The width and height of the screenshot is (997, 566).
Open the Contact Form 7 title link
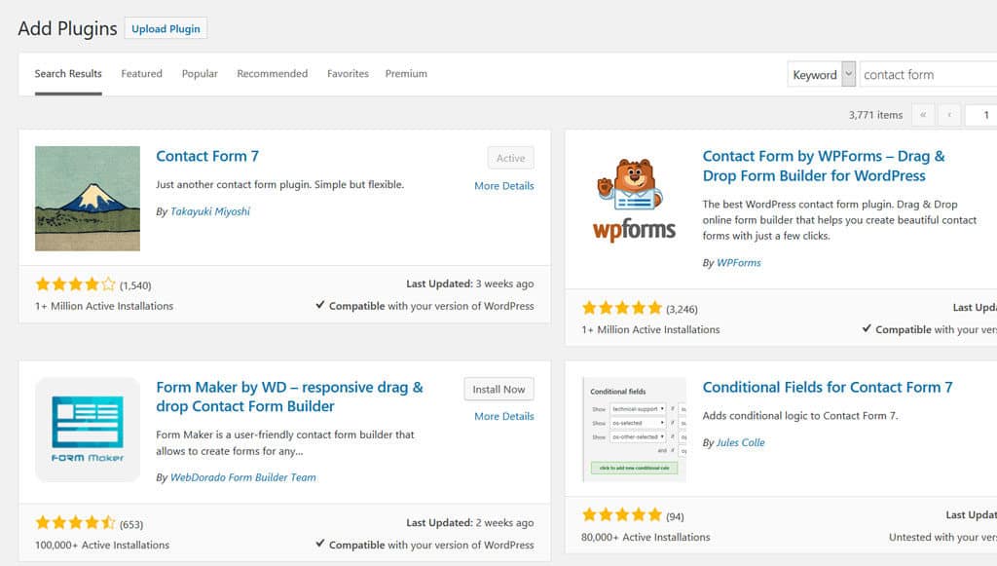tap(207, 157)
